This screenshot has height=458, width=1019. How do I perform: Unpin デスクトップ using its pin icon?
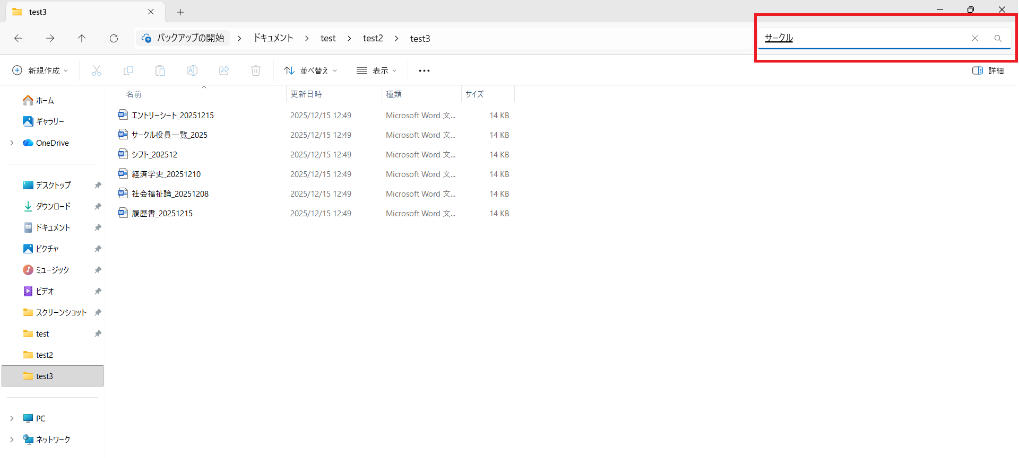coord(98,185)
